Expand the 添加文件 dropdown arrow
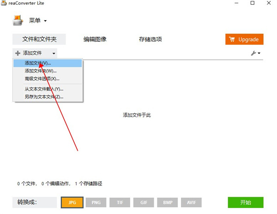Image resolution: width=277 pixels, height=214 pixels. [x=54, y=53]
